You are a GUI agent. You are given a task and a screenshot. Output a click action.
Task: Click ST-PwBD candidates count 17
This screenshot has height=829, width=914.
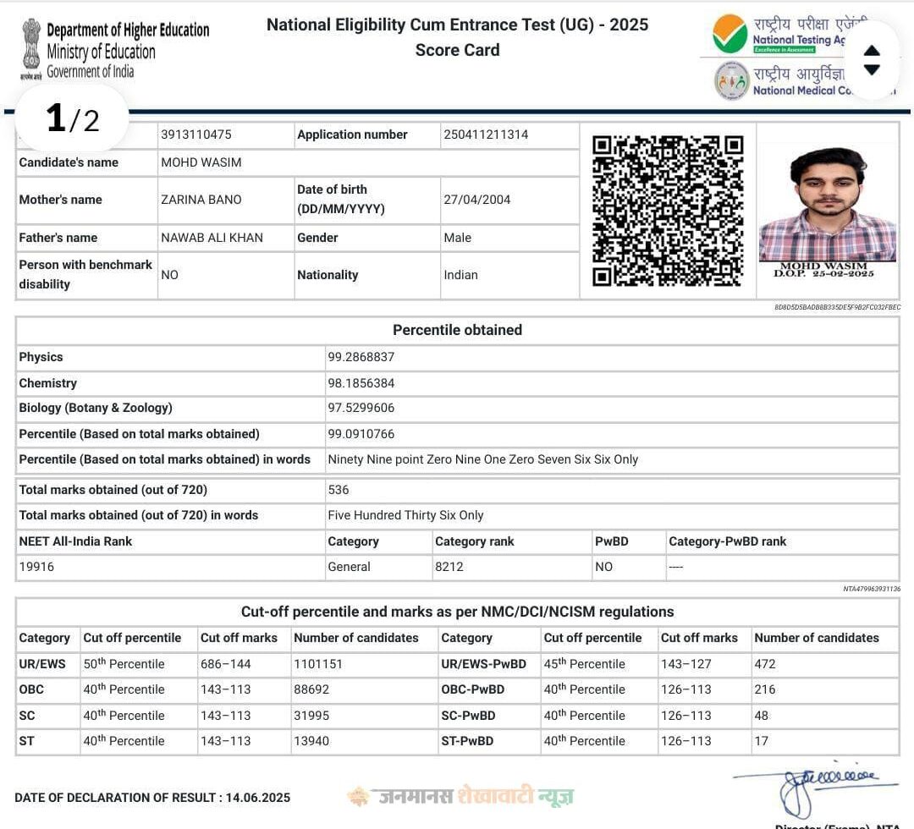(762, 742)
